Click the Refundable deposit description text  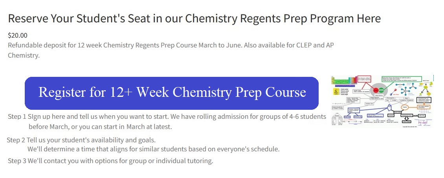point(170,50)
